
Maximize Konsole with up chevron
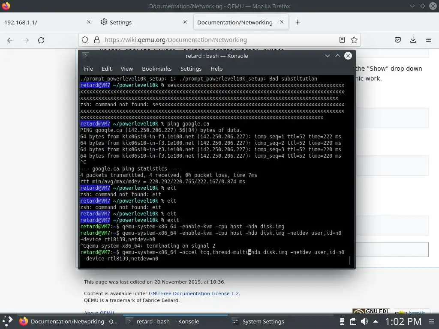pyautogui.click(x=338, y=56)
